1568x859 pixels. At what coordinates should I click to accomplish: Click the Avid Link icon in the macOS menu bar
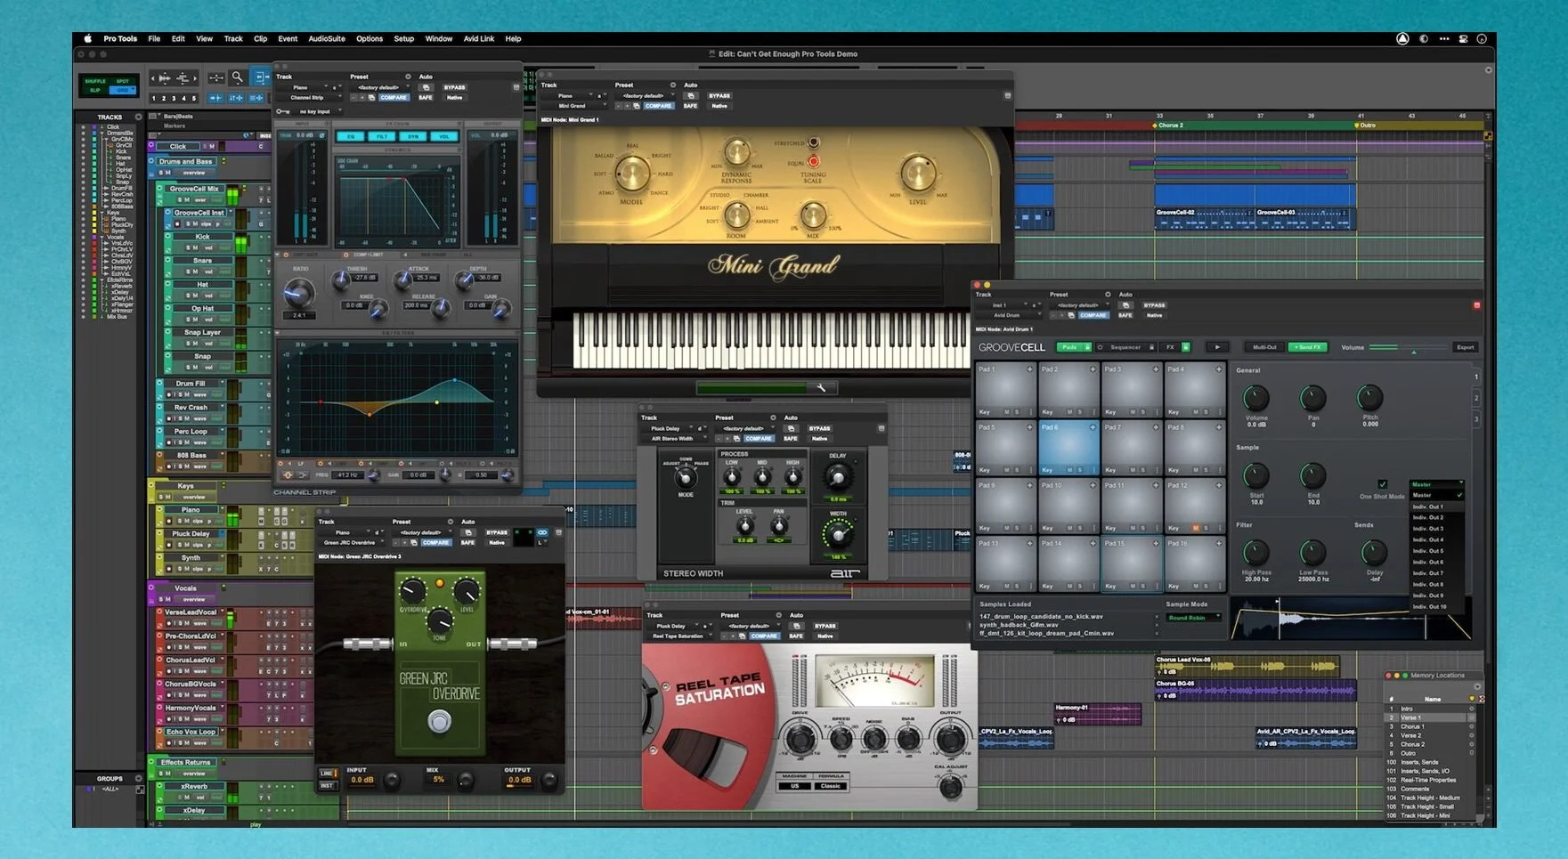coord(1401,38)
